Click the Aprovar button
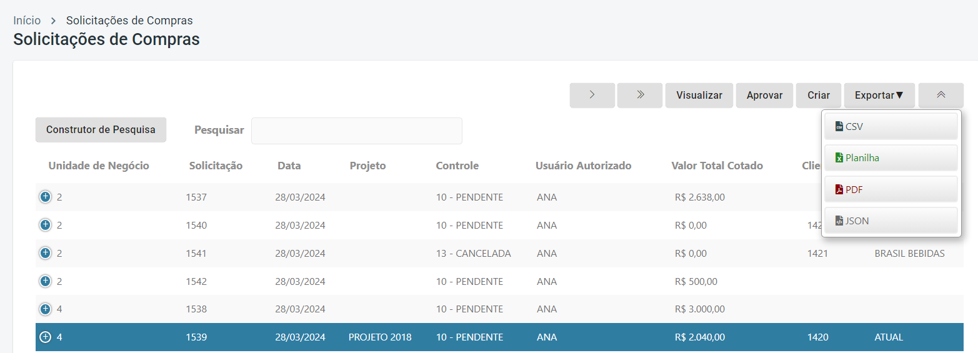978x353 pixels. 764,96
